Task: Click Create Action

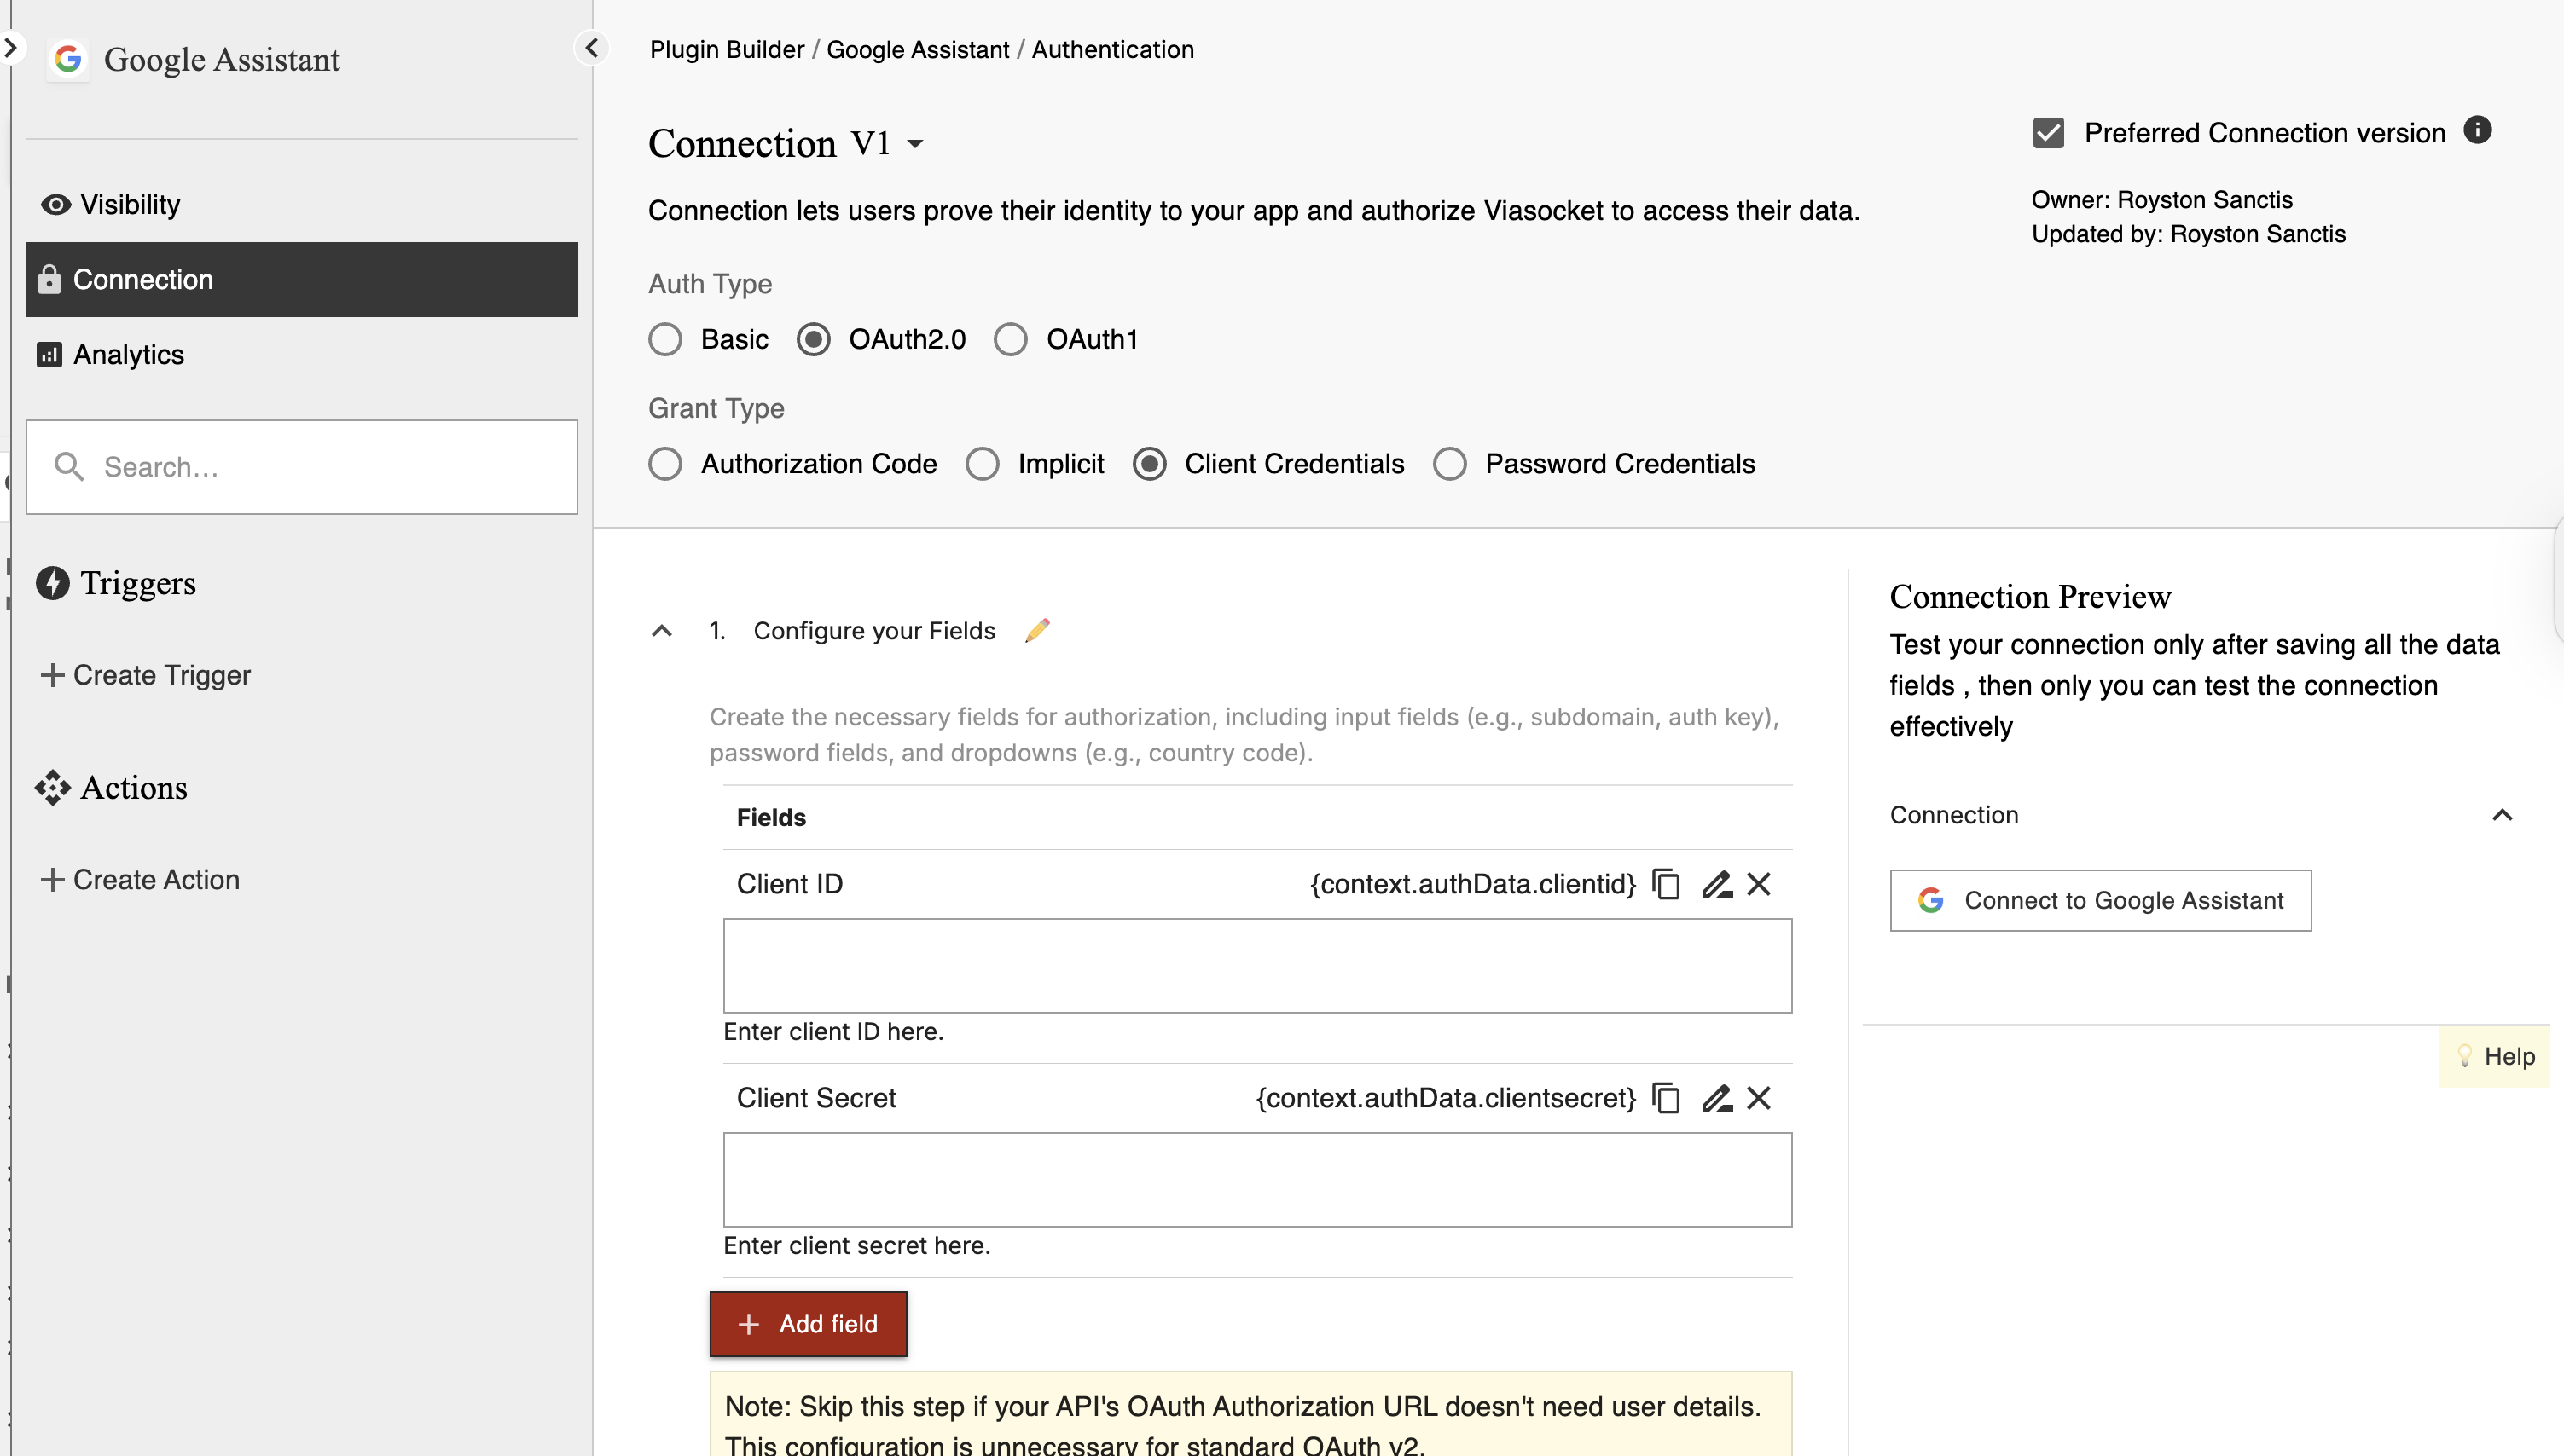Action: (140, 880)
